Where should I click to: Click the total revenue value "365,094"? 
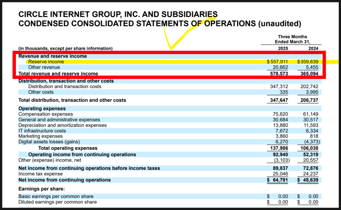tap(310, 74)
